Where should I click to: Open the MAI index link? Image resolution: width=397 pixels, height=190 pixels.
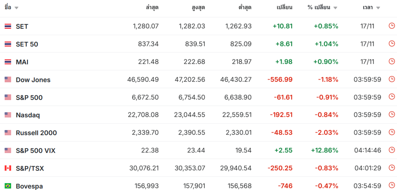(22, 62)
